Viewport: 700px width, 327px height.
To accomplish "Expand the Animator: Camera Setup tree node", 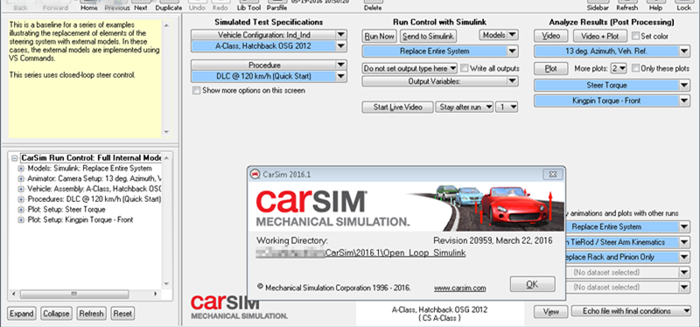I will click(x=21, y=179).
